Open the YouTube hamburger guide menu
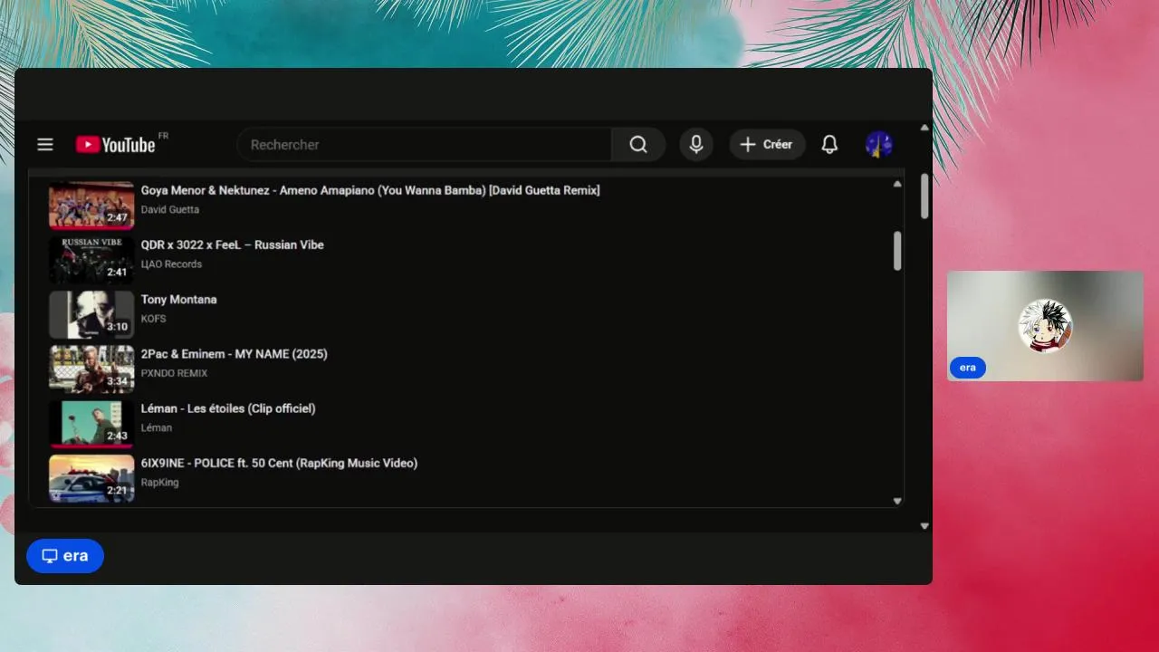1159x652 pixels. click(45, 145)
